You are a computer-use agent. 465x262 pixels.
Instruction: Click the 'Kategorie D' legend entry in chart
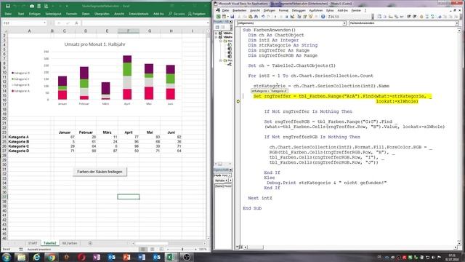pyautogui.click(x=20, y=73)
